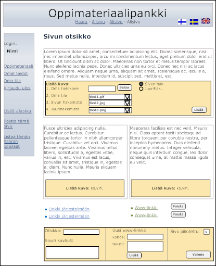This screenshot has height=266, width=216.
Task: Open the Juurihakemisto dropdown showing tied3.png
Action: [x=110, y=110]
